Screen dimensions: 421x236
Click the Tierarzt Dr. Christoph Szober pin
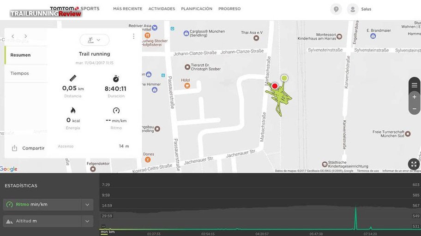click(187, 67)
